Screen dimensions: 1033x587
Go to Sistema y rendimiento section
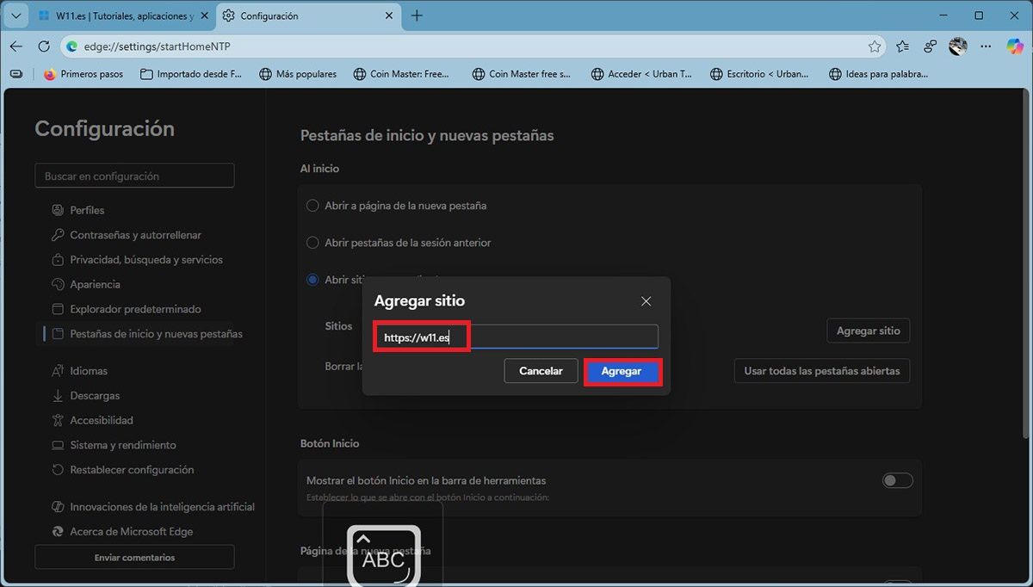[x=122, y=445]
